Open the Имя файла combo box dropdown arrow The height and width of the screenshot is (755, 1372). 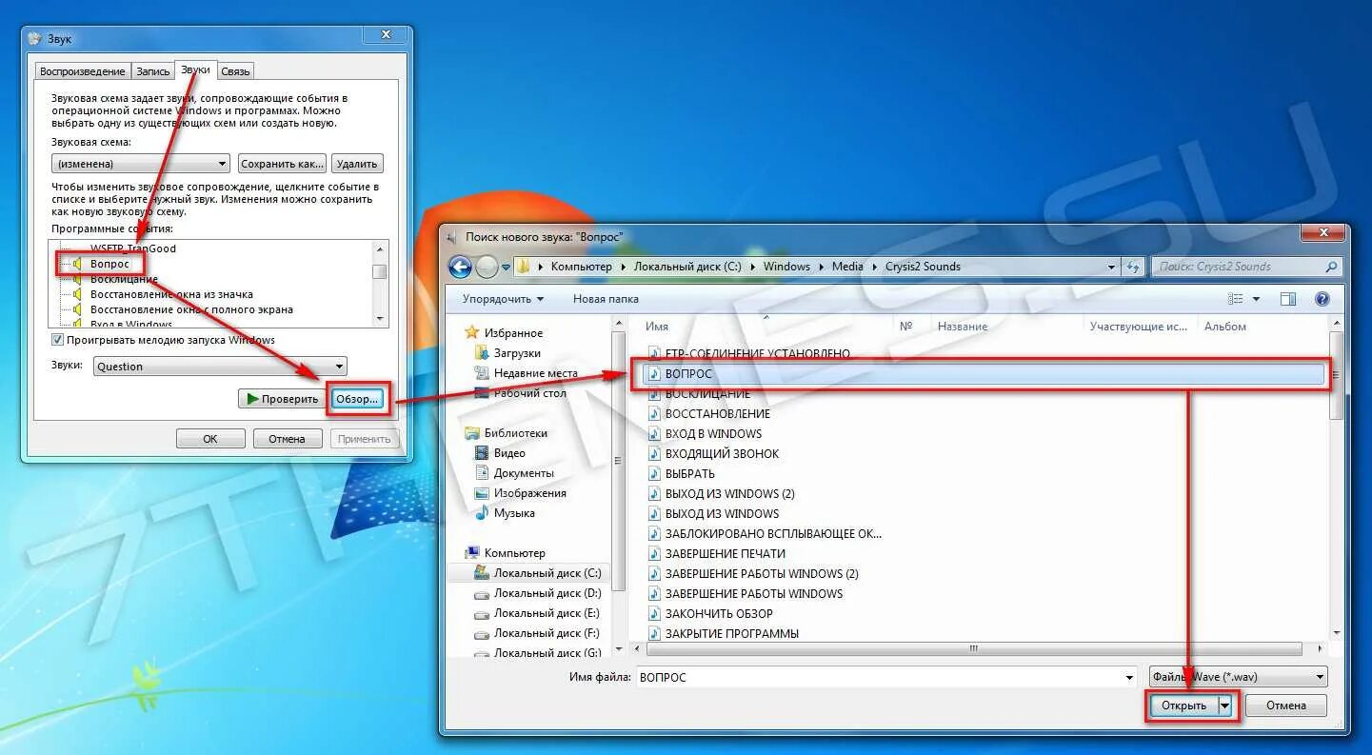coord(1129,678)
